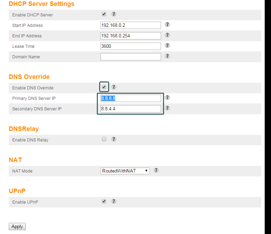The image size is (271, 234).
Task: Disable the Enable DNS Override checkbox
Action: pyautogui.click(x=104, y=87)
